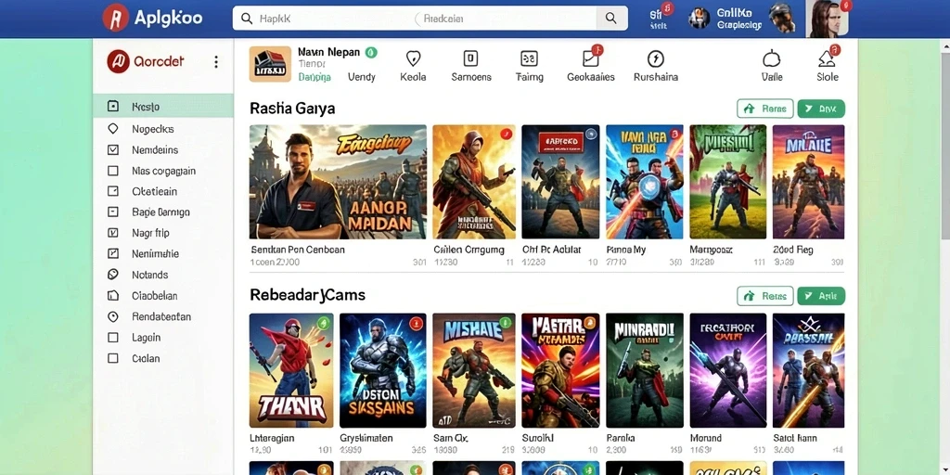Click the vertical scrollbar on the right edge
The height and width of the screenshot is (475, 950).
[x=945, y=146]
